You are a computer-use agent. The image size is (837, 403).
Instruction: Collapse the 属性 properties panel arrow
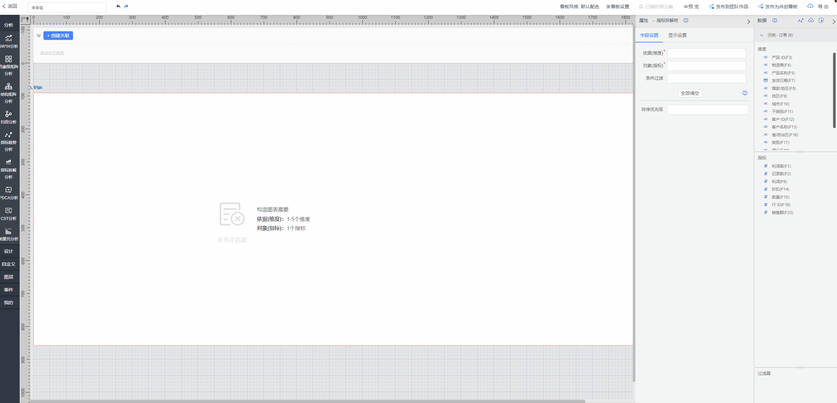tap(748, 22)
